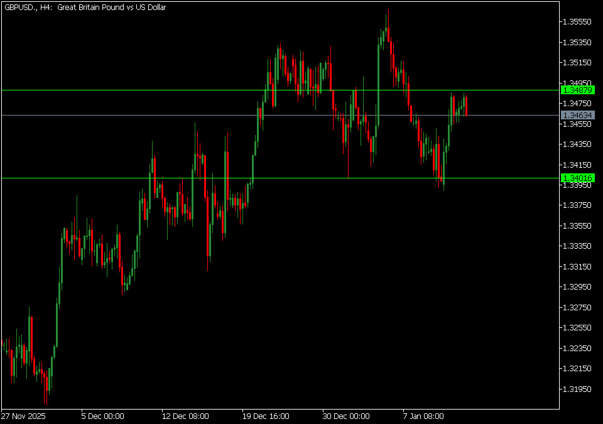
Task: Click the most recent red candle
Action: click(x=466, y=106)
